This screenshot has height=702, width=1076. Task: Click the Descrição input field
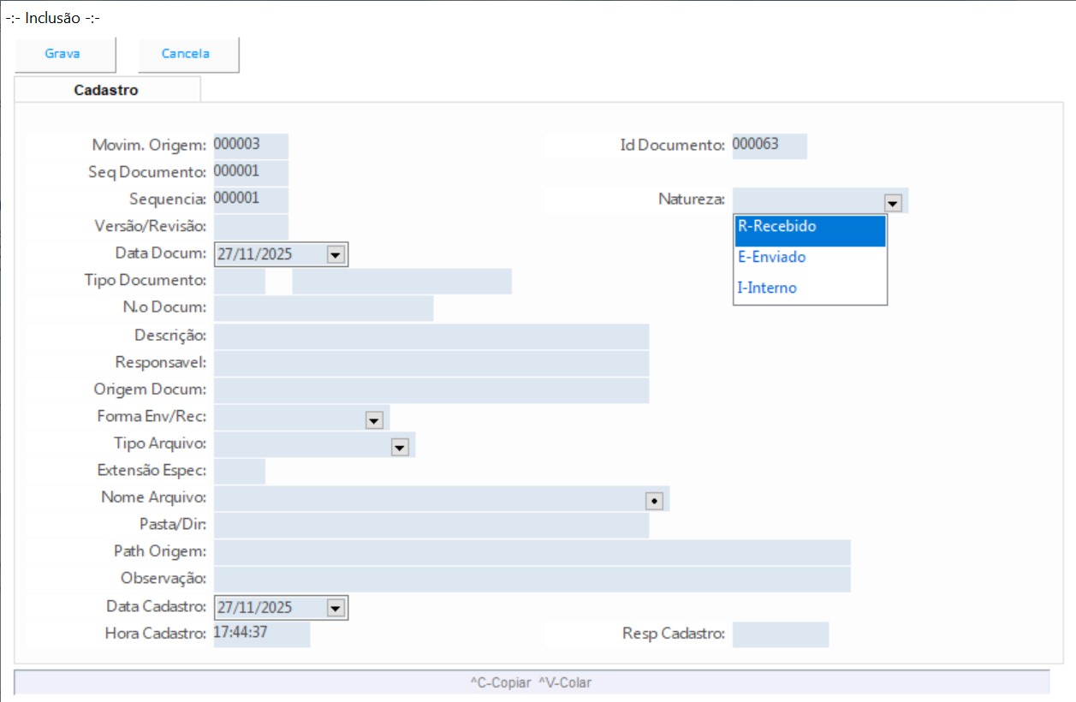[431, 336]
